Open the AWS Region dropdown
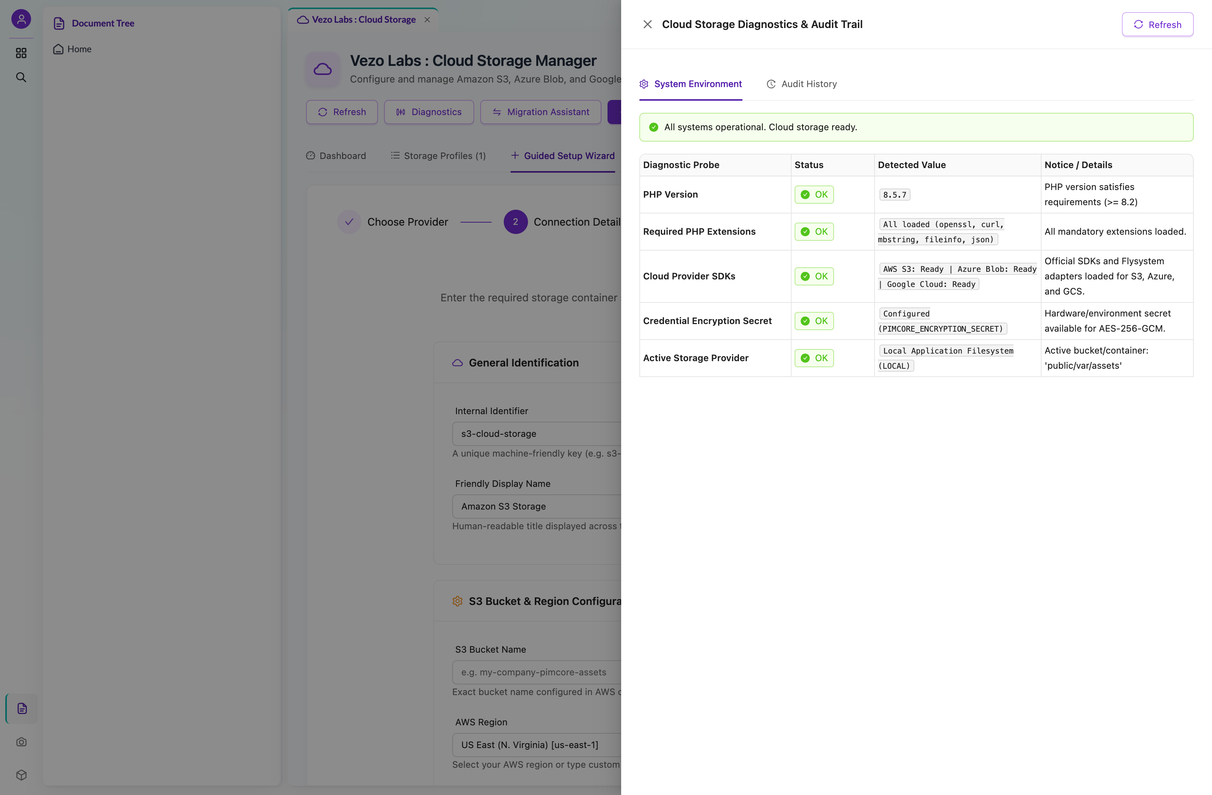 click(x=537, y=745)
